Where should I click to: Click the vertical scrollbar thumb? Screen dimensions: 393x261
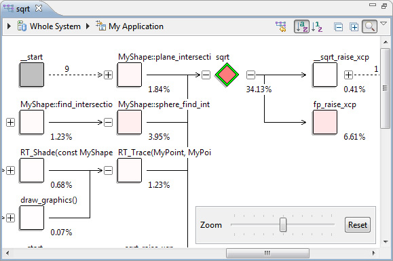click(385, 88)
